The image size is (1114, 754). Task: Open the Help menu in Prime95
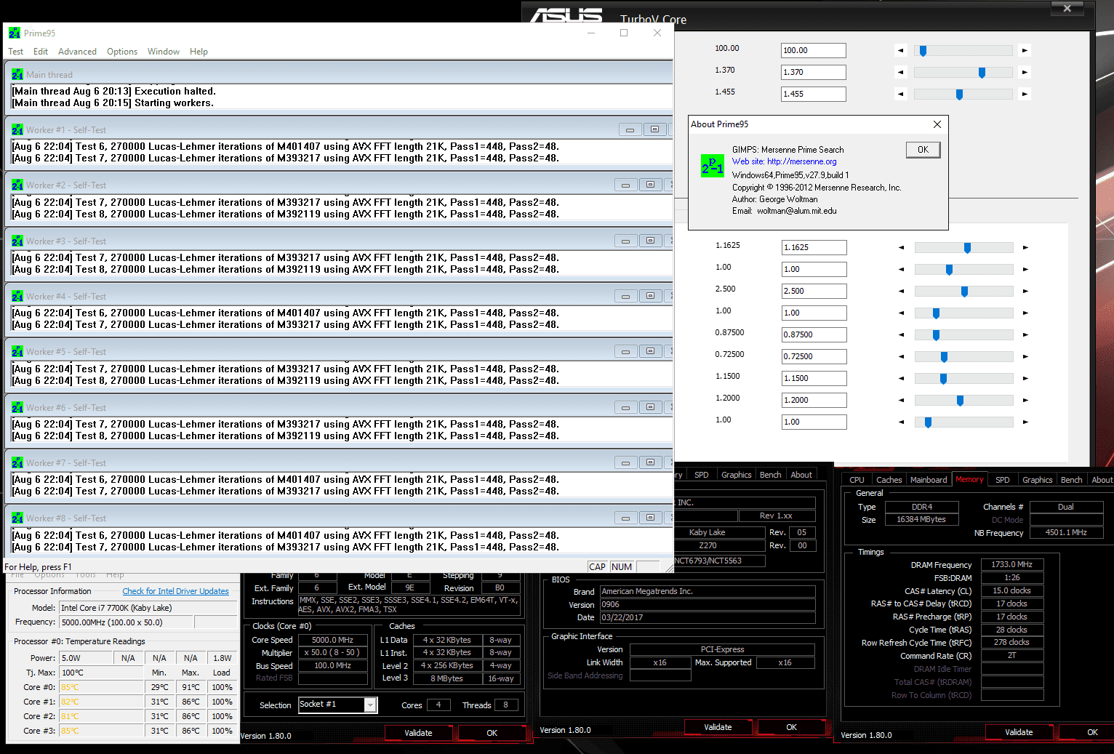[199, 52]
